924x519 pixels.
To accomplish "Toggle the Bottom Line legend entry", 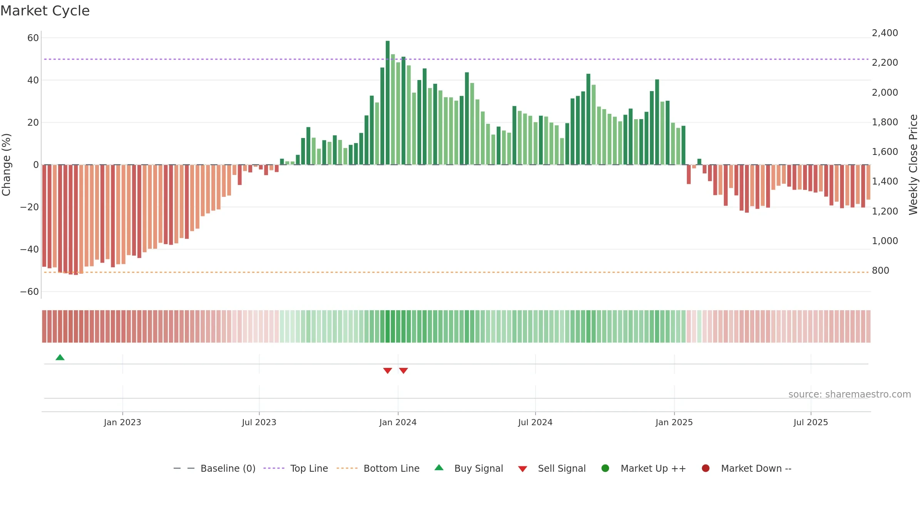I will pos(378,468).
